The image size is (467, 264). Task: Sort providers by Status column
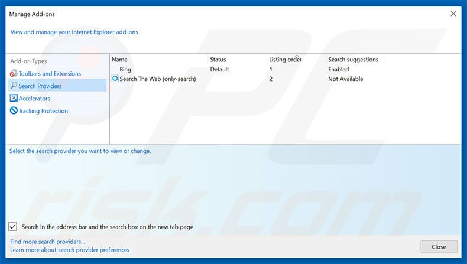pos(218,60)
